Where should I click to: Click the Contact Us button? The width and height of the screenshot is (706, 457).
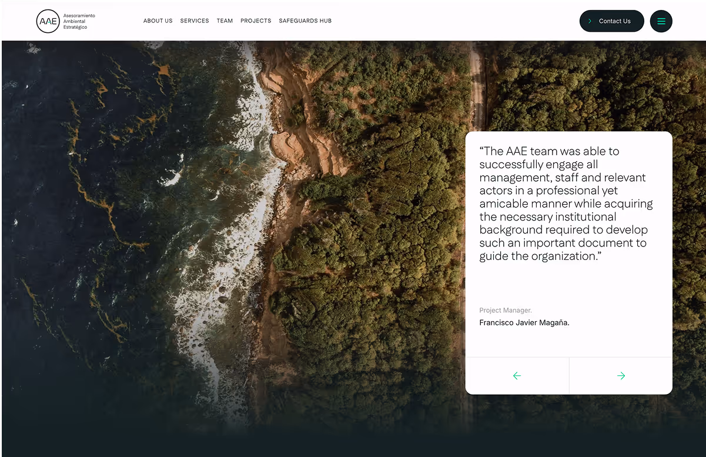click(612, 21)
